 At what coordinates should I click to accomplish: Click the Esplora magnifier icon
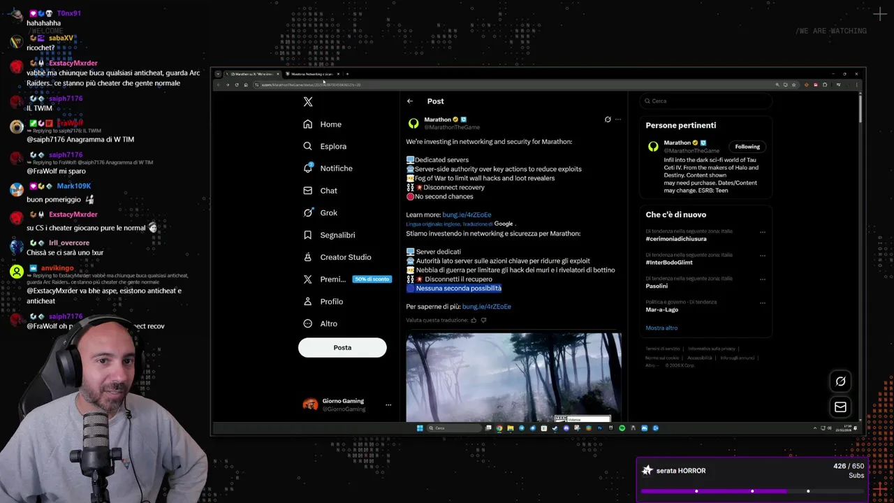coord(308,146)
